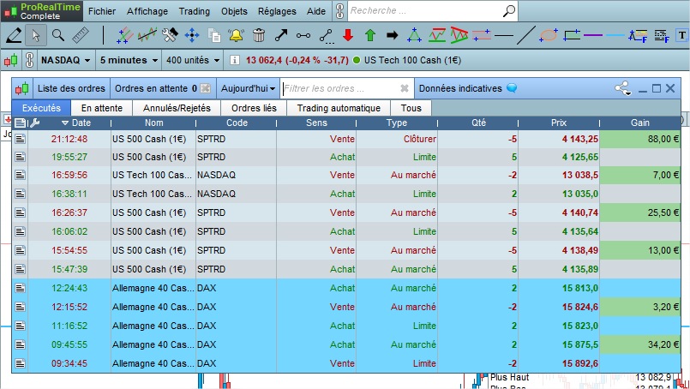Screen dimensions: 690x389
Task: Click the trash can delete icon
Action: click(x=259, y=35)
